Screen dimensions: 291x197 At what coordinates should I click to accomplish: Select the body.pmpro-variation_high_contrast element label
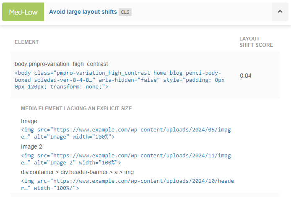(x=61, y=64)
